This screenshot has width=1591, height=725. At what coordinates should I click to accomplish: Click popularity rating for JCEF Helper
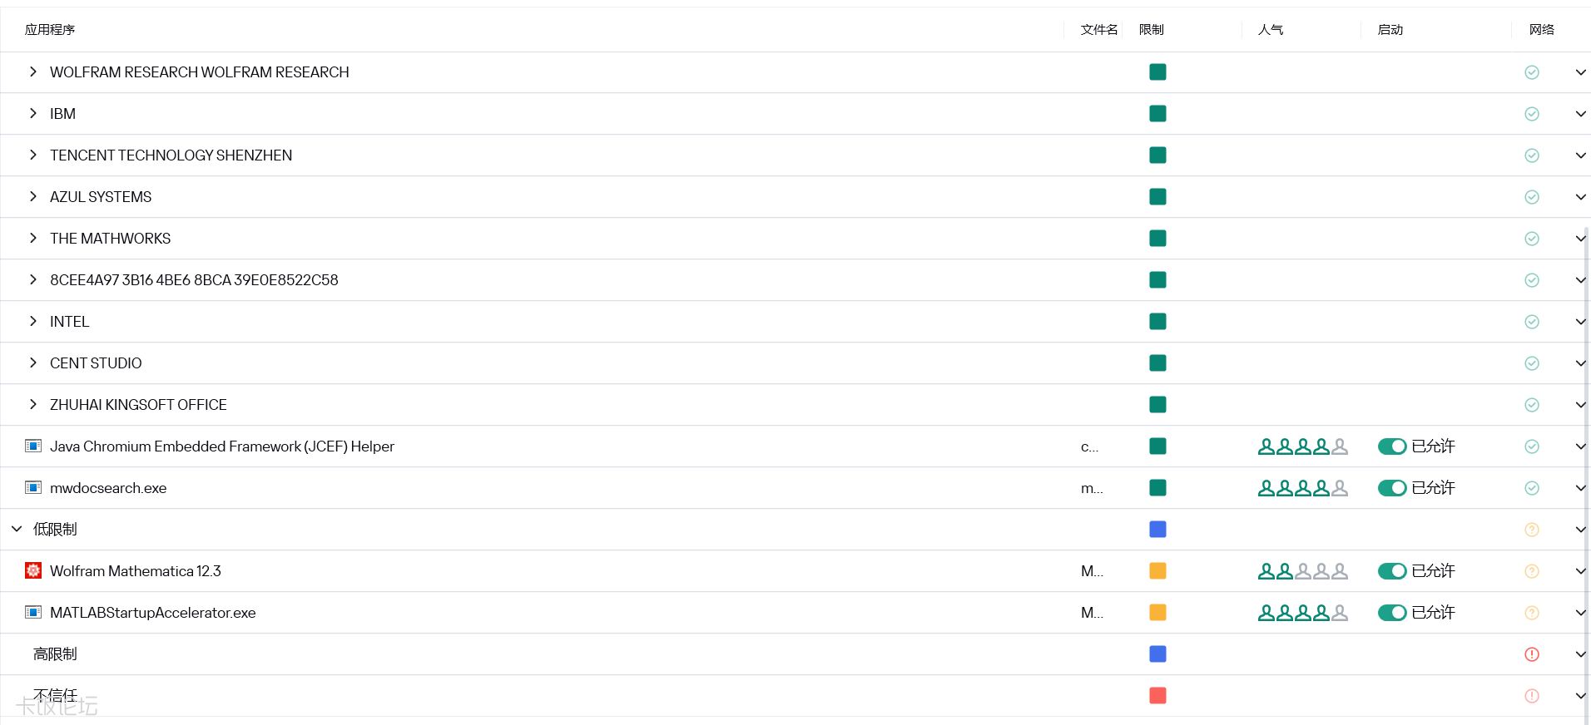click(x=1302, y=446)
